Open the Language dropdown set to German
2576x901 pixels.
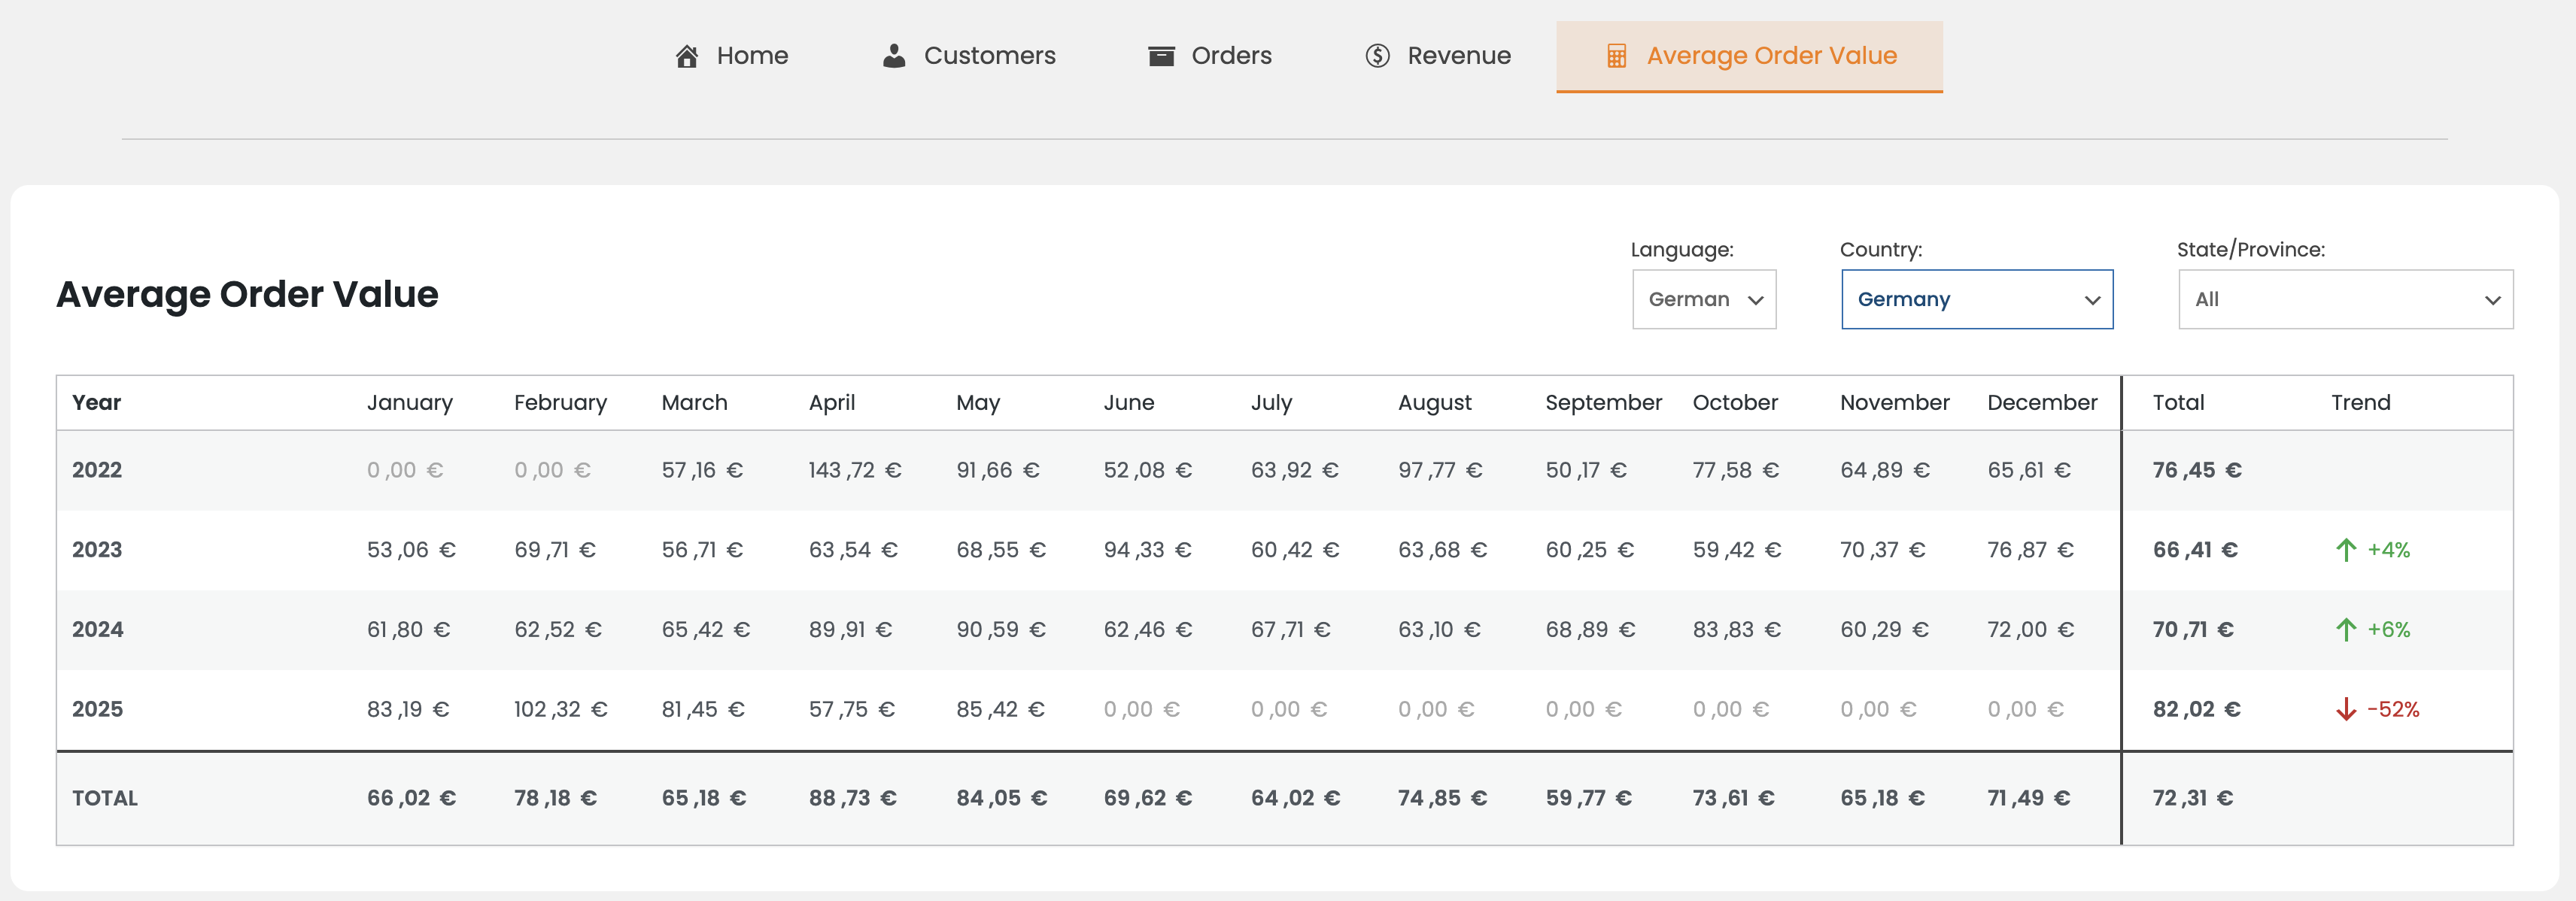point(1703,299)
